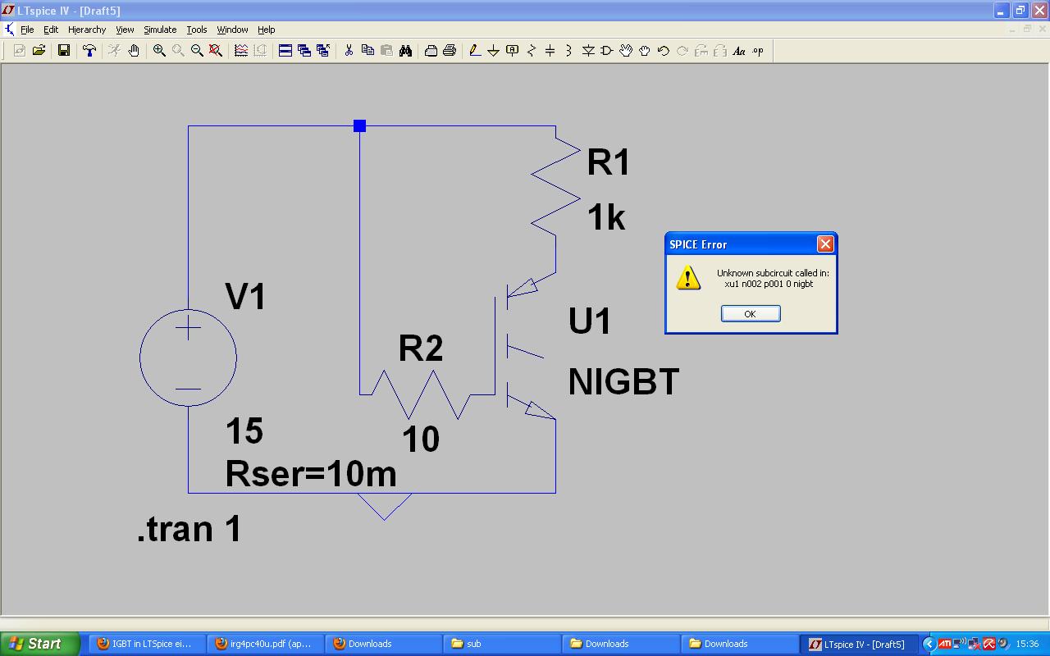This screenshot has width=1050, height=656.
Task: Open the Help menu
Action: [x=267, y=30]
